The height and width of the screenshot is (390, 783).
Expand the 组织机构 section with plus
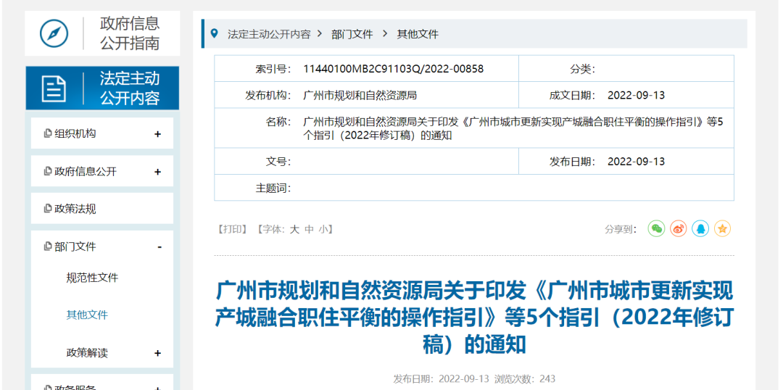click(157, 134)
